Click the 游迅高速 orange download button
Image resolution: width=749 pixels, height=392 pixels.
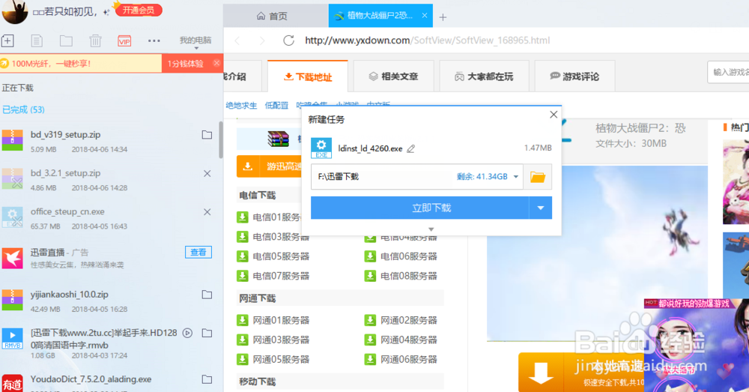(x=270, y=166)
